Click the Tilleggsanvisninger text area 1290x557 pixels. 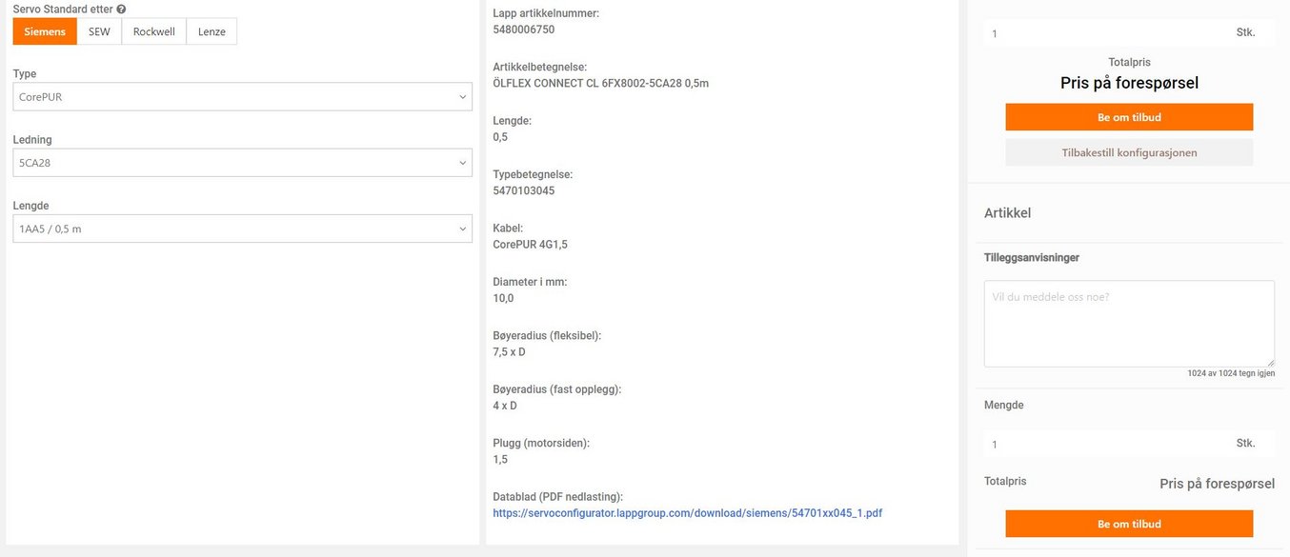(x=1129, y=323)
